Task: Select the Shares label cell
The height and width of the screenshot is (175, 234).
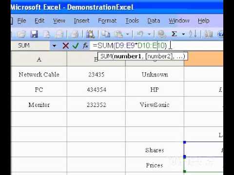Action: [155, 150]
